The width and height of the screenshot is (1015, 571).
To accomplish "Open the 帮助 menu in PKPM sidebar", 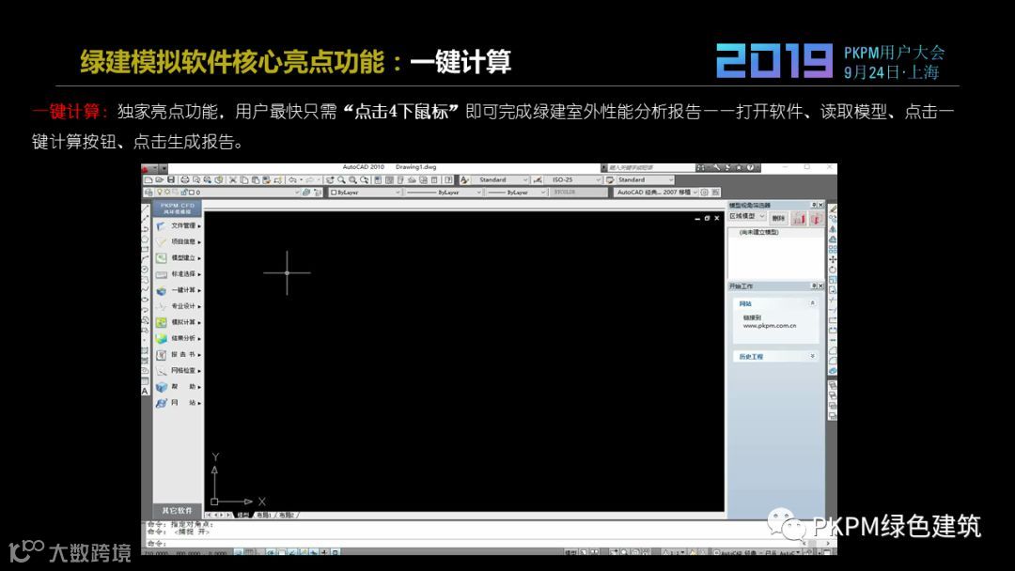I will point(178,387).
